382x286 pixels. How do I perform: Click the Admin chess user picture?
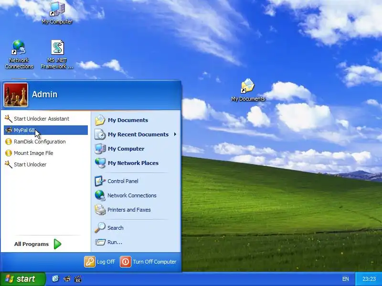point(16,95)
